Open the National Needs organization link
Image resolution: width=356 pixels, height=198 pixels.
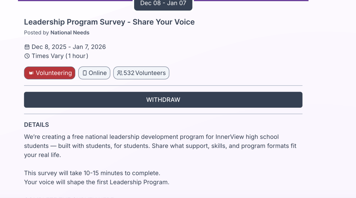click(70, 32)
